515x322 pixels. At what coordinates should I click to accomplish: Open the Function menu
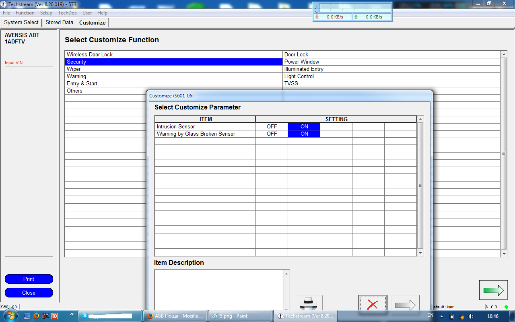(x=25, y=13)
